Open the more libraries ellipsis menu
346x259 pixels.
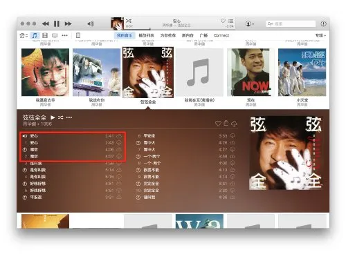coord(64,35)
